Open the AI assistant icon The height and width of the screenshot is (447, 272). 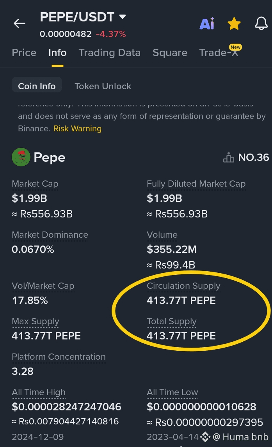tap(207, 23)
